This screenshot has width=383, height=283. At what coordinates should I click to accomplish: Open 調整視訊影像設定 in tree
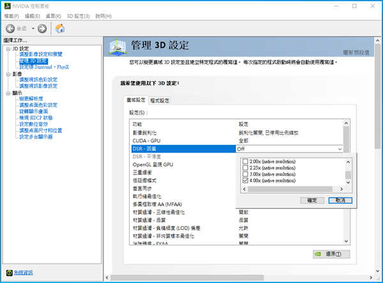click(x=38, y=86)
